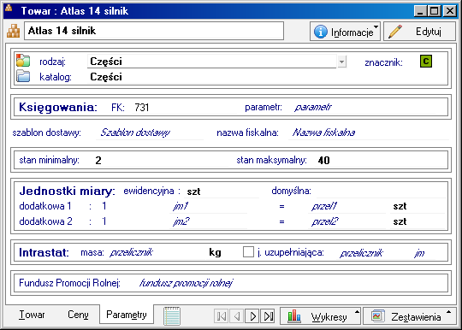This screenshot has width=462, height=330.
Task: Open the Zestawienia reports button
Action: (410, 316)
